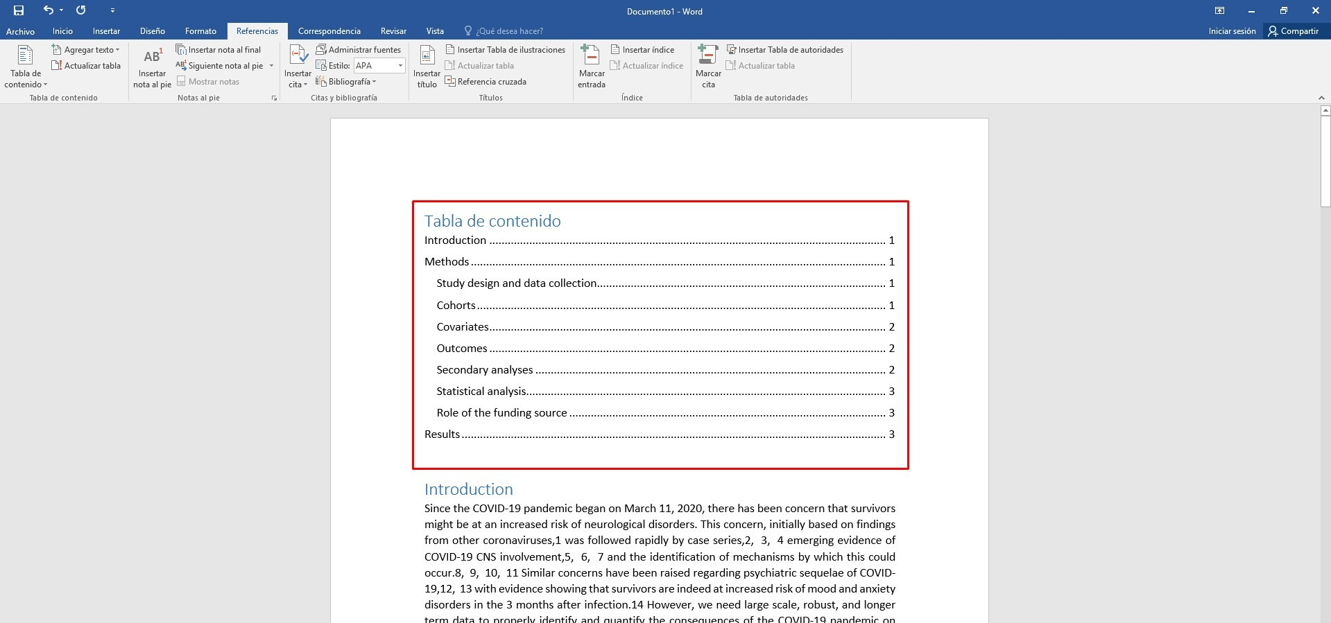1331x623 pixels.
Task: Click Insertar nota al pie
Action: coord(152,67)
